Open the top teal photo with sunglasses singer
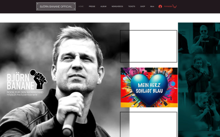The height and width of the screenshot is (137, 220). tap(199, 38)
